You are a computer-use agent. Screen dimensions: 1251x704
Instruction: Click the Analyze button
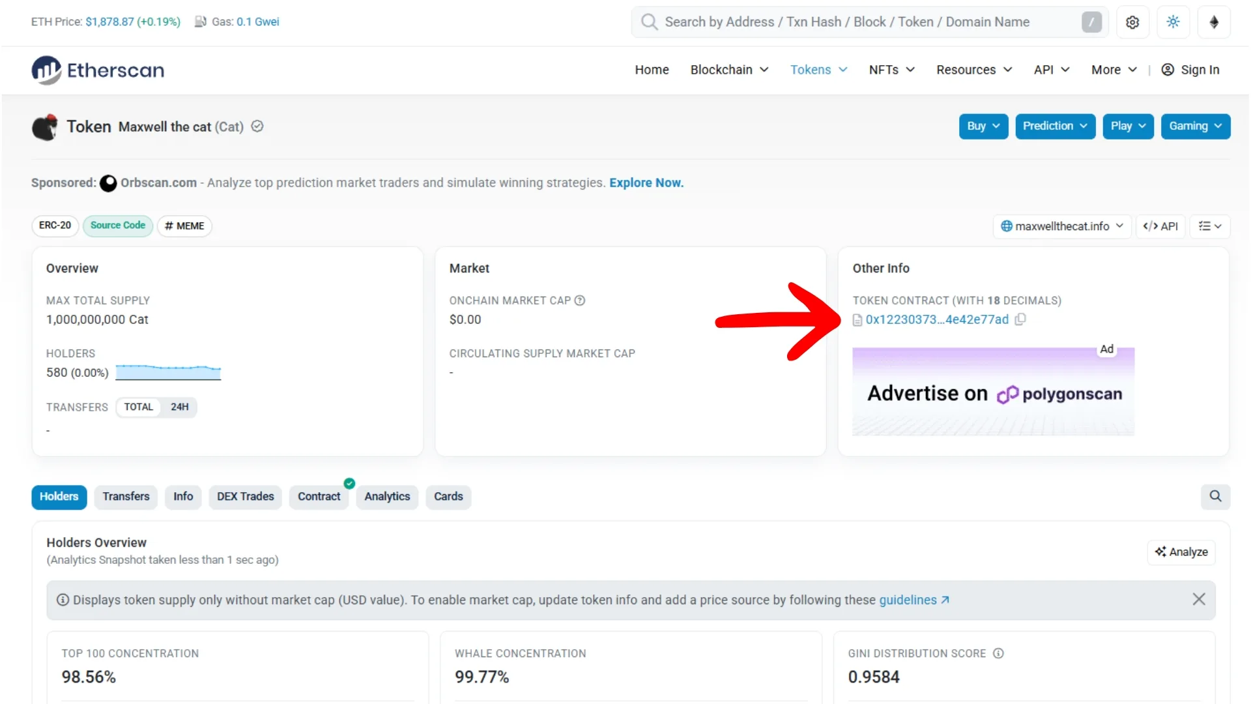coord(1181,552)
